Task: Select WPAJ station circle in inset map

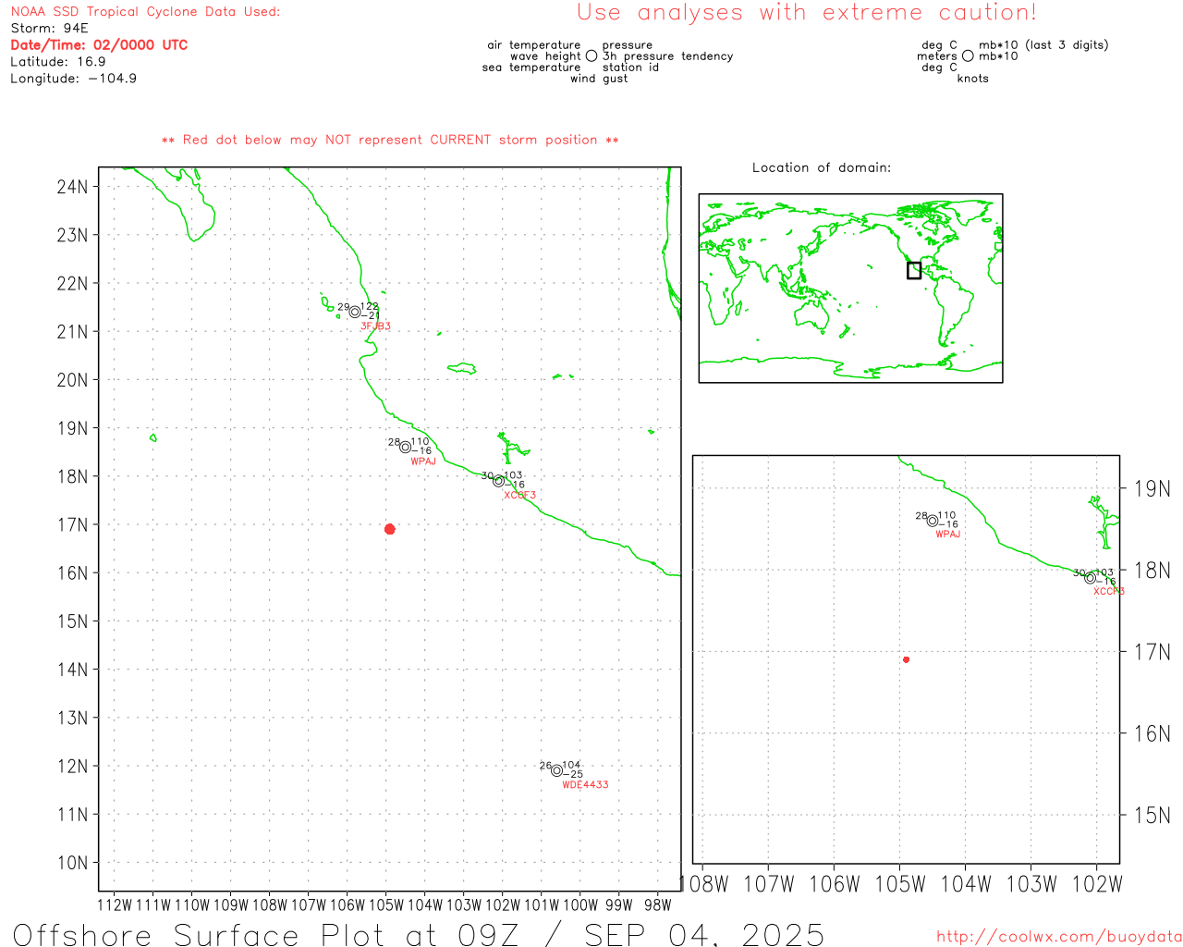Action: tap(933, 521)
